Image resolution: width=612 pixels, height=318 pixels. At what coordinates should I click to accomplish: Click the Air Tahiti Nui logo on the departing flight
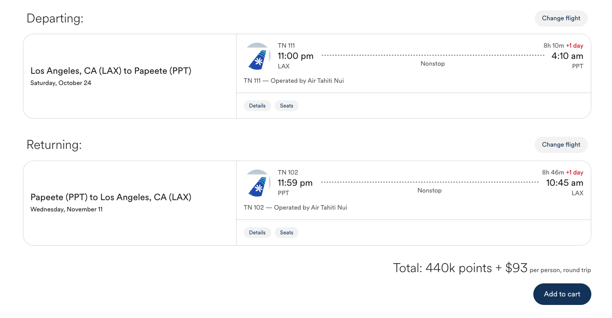(x=257, y=56)
